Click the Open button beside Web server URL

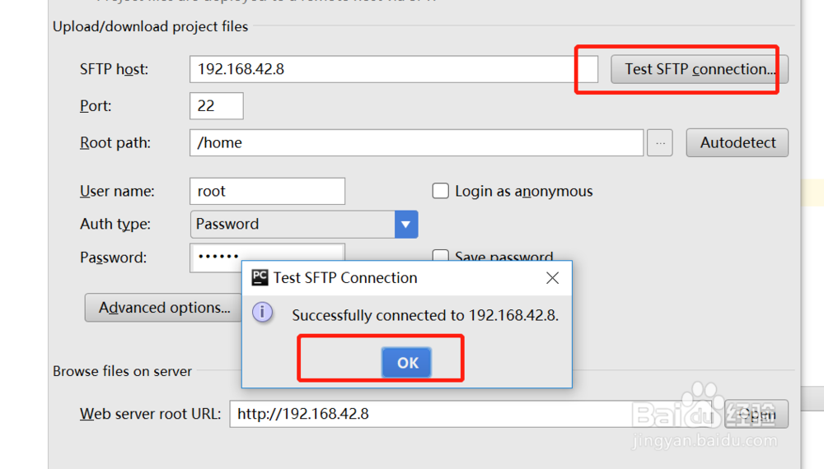tap(756, 414)
